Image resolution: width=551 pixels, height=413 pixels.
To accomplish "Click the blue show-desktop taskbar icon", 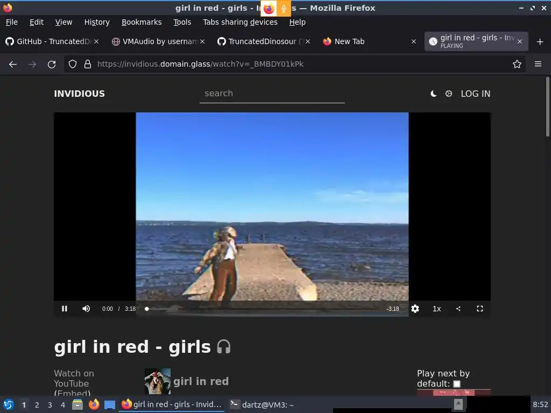I will click(x=110, y=404).
